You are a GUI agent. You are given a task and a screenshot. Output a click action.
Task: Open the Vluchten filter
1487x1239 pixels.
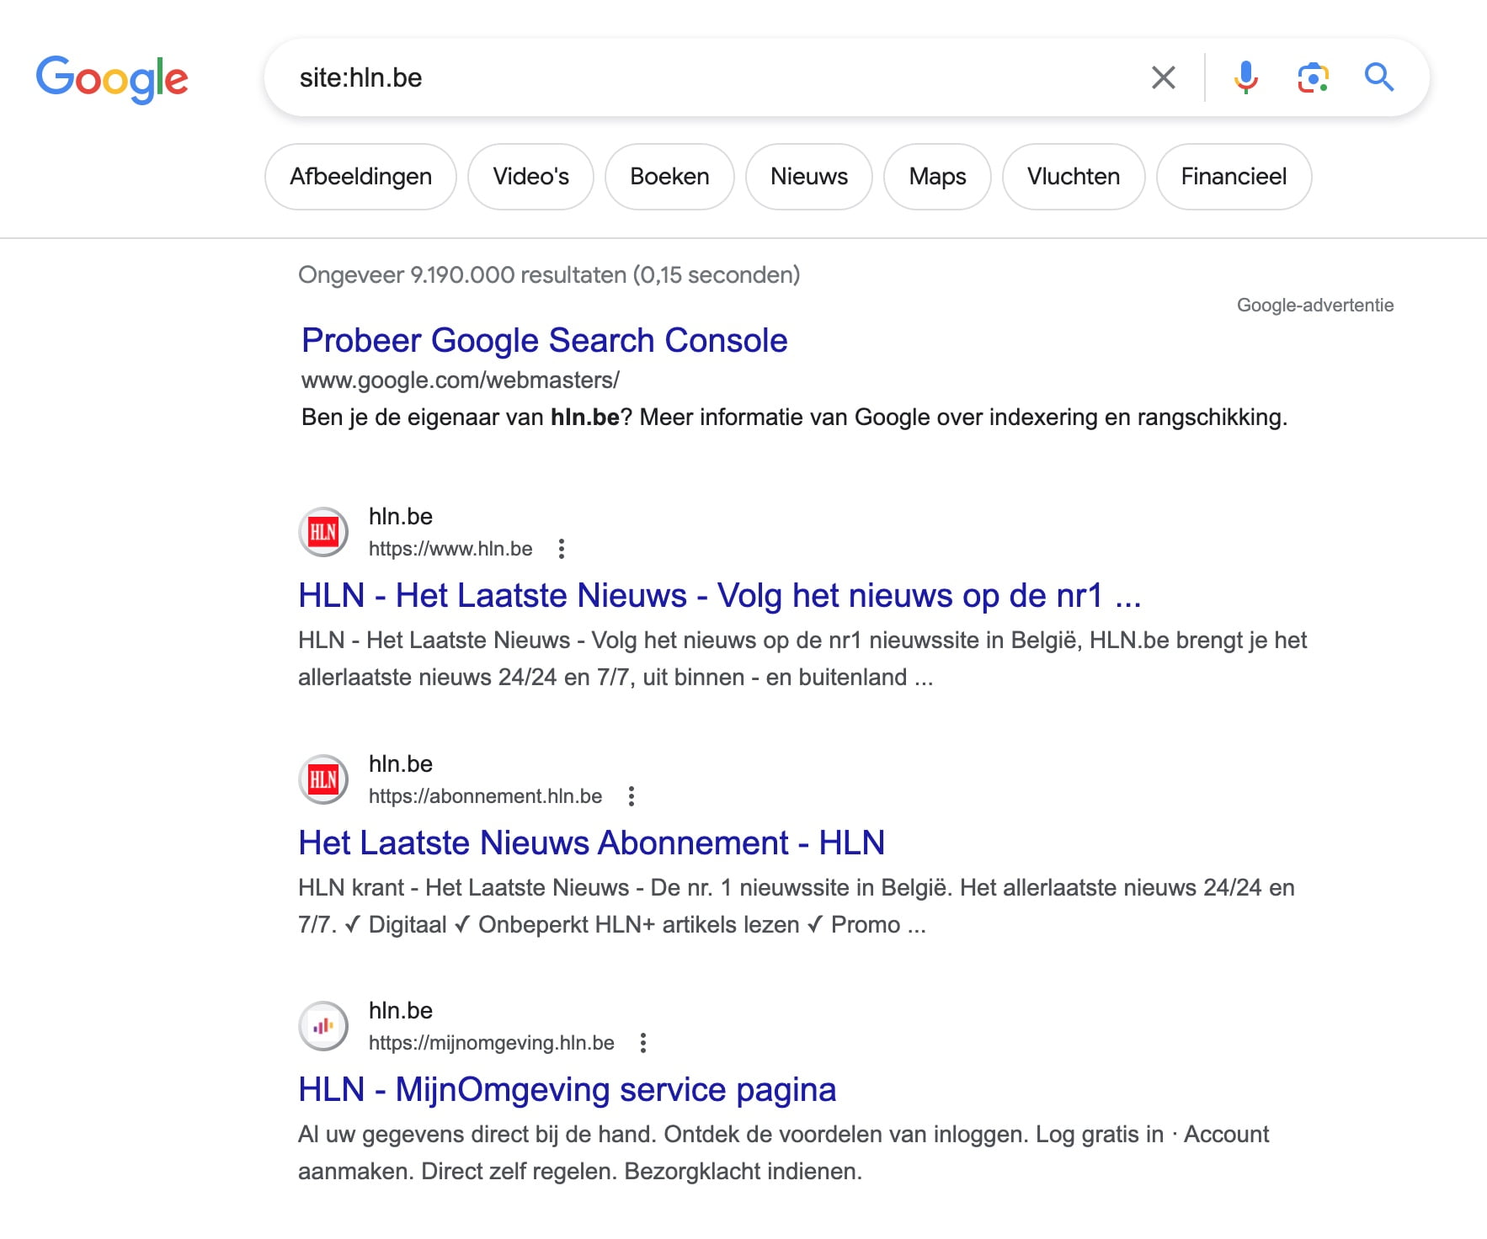tap(1074, 177)
